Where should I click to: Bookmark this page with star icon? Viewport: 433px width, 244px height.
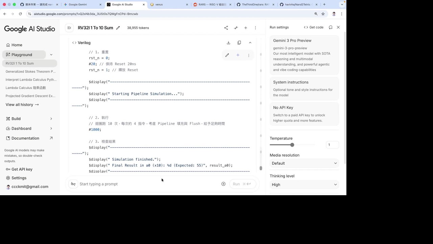323,14
